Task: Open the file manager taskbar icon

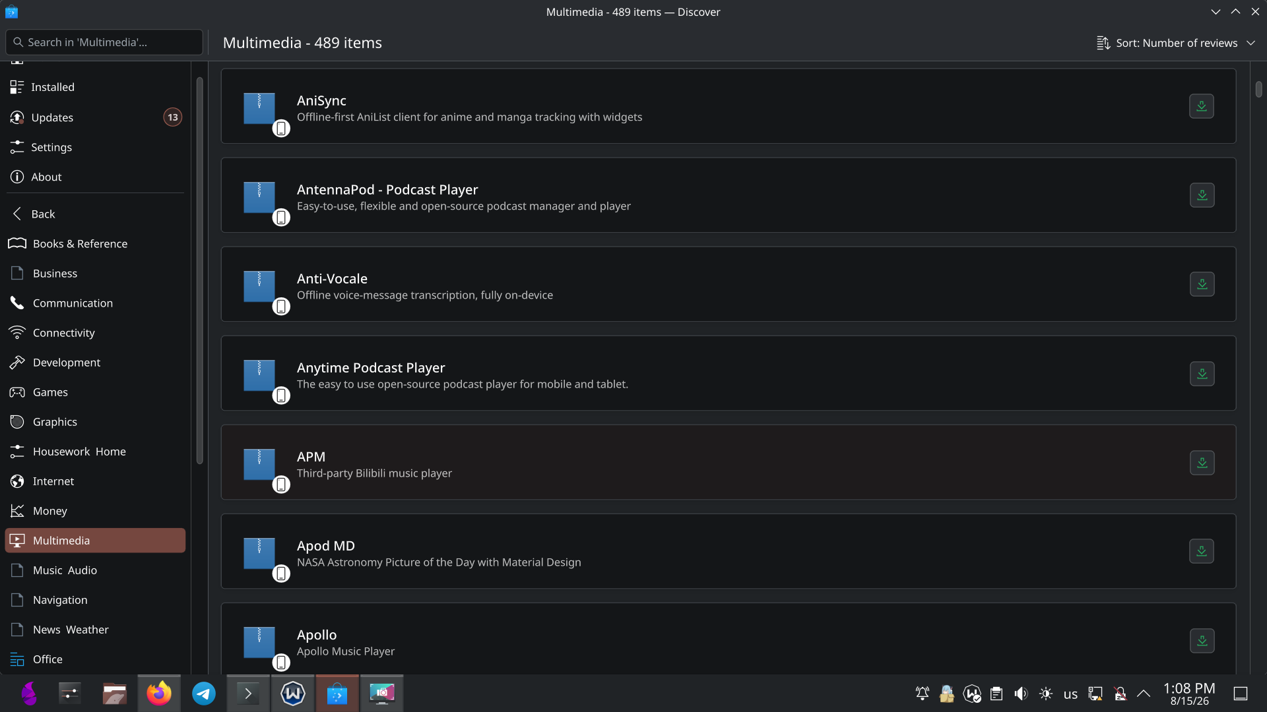Action: pos(114,694)
